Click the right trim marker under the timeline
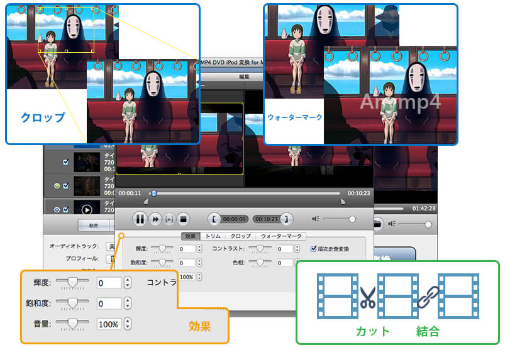 point(343,202)
